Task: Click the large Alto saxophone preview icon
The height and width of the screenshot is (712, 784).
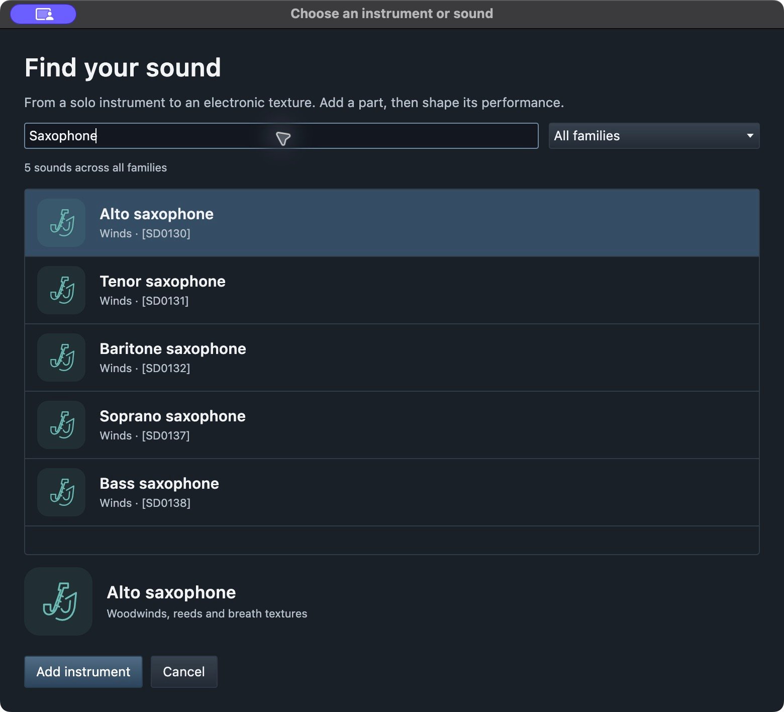Action: pos(58,601)
